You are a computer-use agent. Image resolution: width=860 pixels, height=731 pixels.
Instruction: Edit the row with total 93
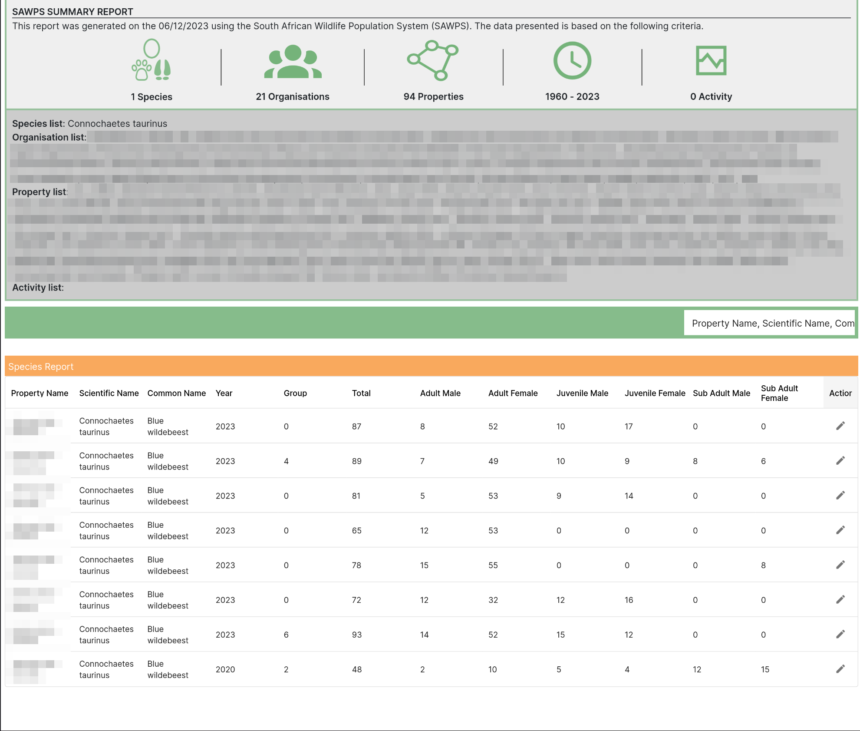[x=840, y=635]
